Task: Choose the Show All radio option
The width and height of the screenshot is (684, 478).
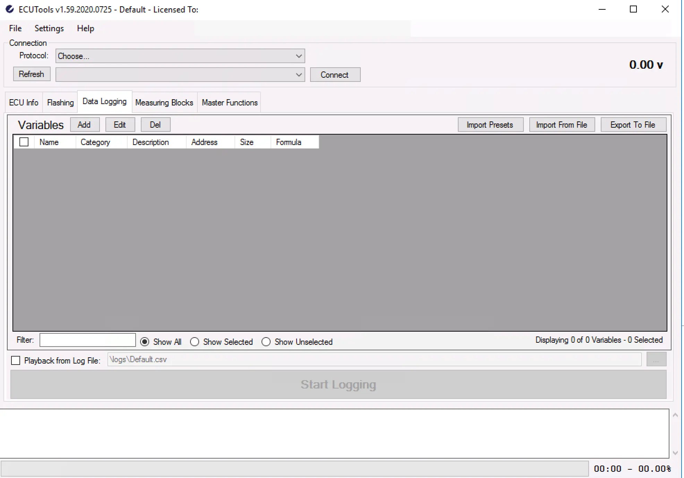Action: click(x=145, y=342)
